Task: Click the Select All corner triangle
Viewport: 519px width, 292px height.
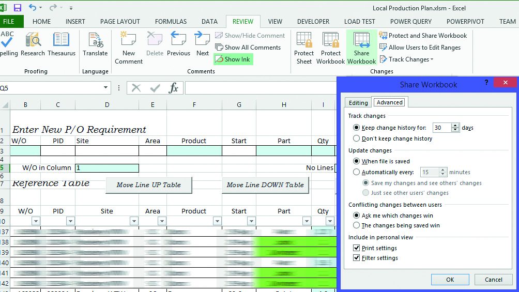Action: [5, 105]
